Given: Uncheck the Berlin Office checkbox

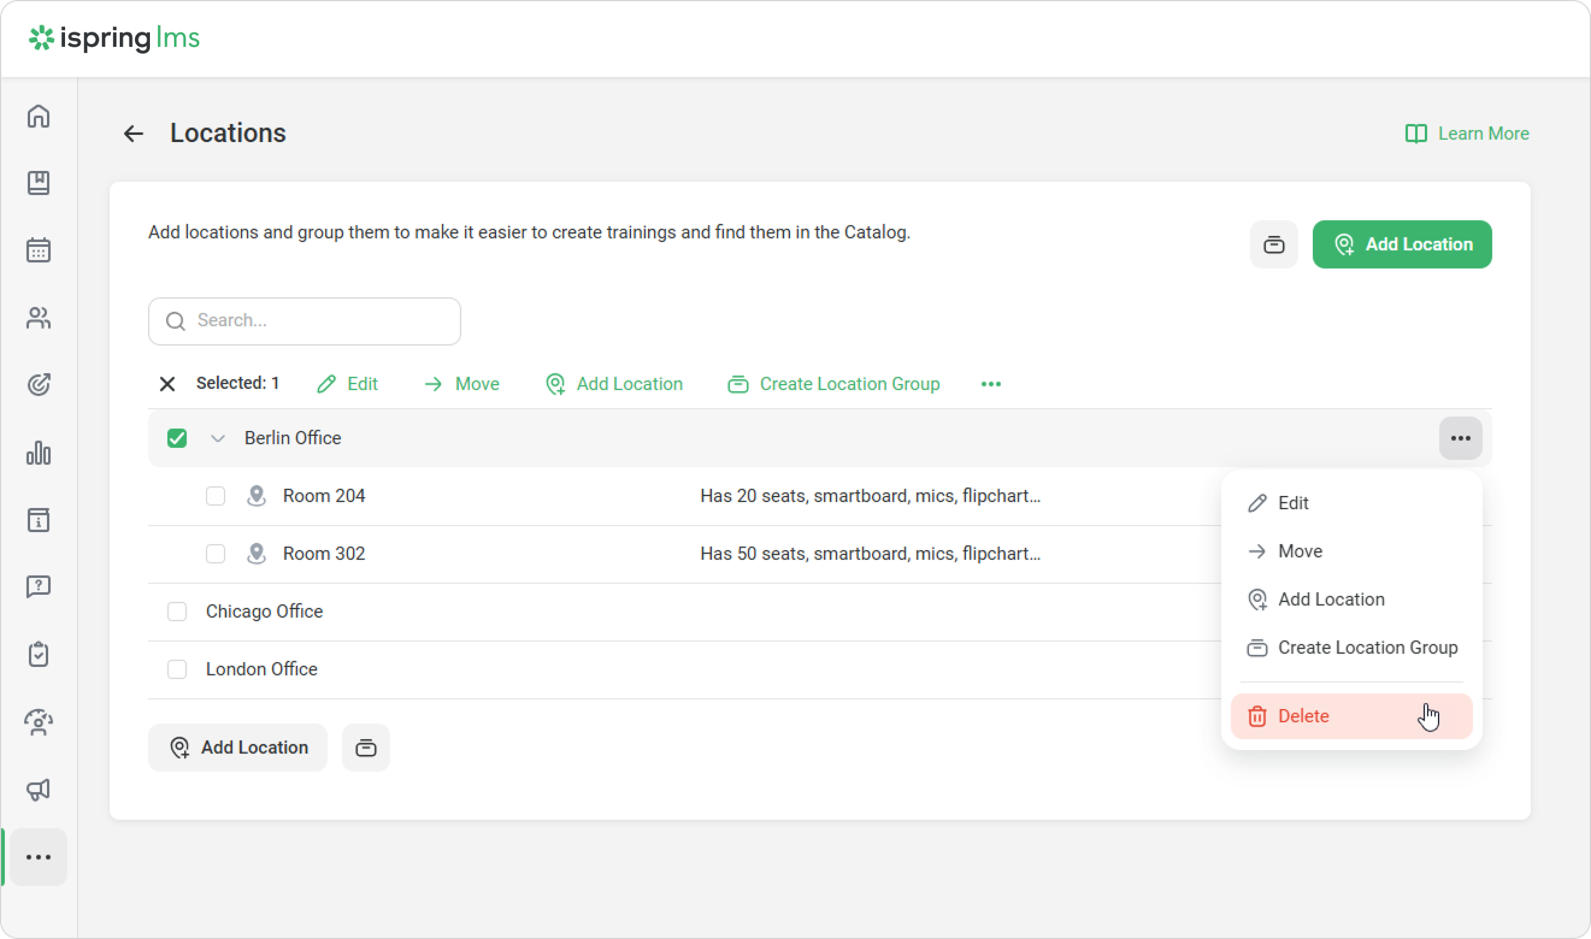Looking at the screenshot, I should coord(177,438).
